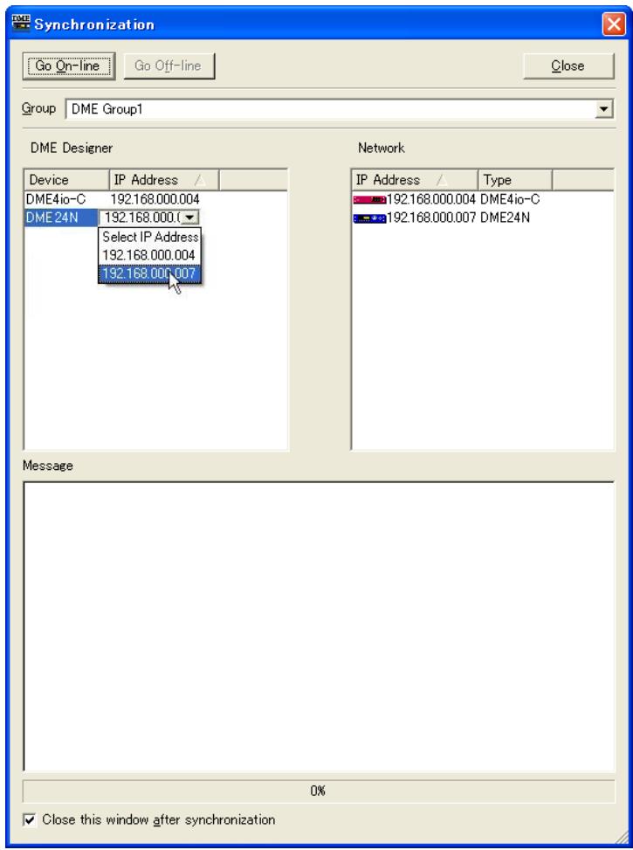Click inside the Message text area

coord(319,626)
